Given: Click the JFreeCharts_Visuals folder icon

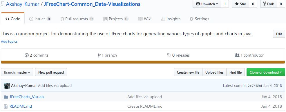Looking at the screenshot, I should coord(6,97).
